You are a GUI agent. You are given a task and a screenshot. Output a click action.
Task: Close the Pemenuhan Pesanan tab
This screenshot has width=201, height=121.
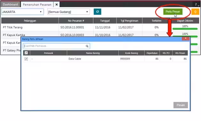(x=57, y=4)
